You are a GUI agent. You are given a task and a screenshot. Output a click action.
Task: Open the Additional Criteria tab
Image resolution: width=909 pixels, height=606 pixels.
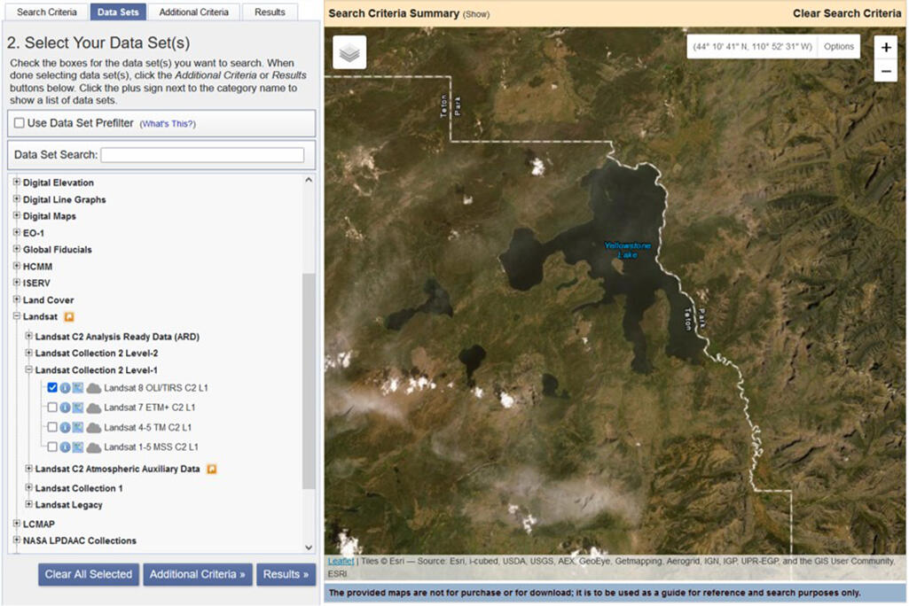(x=193, y=12)
